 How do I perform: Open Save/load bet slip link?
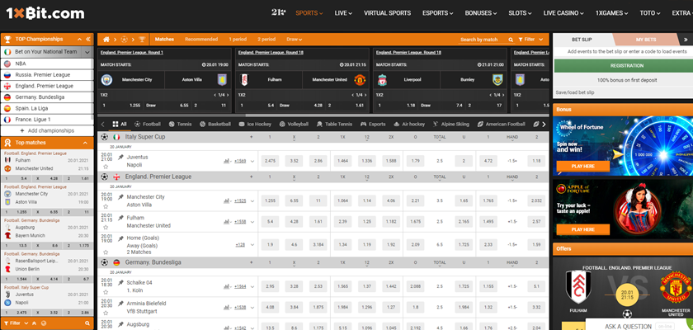pos(574,92)
